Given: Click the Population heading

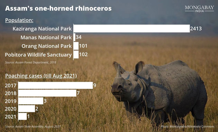Looking at the screenshot, I should 19,20.
